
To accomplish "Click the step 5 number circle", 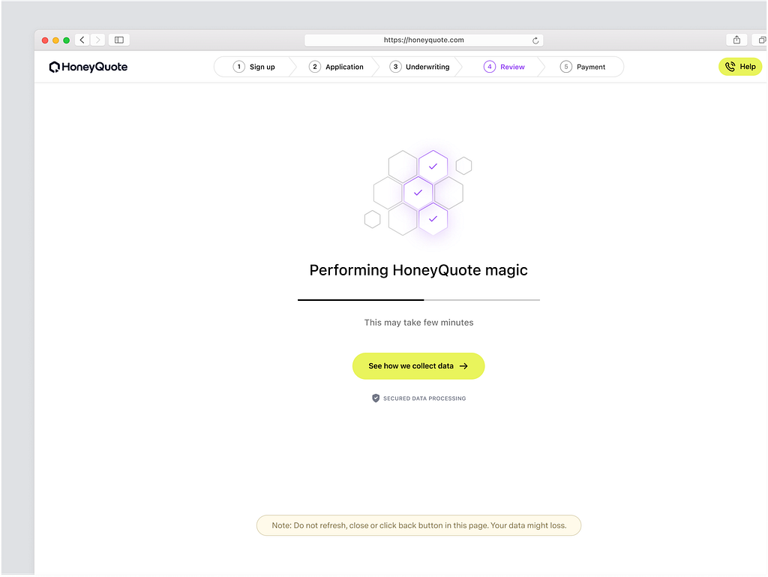I will point(565,67).
